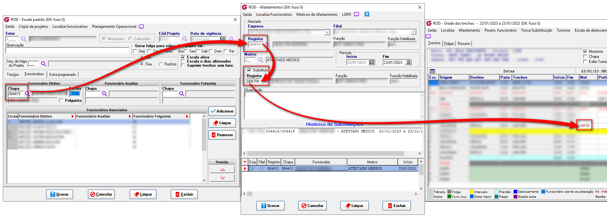The width and height of the screenshot is (607, 218).
Task: Move position up with red up arrow
Action: (x=222, y=170)
